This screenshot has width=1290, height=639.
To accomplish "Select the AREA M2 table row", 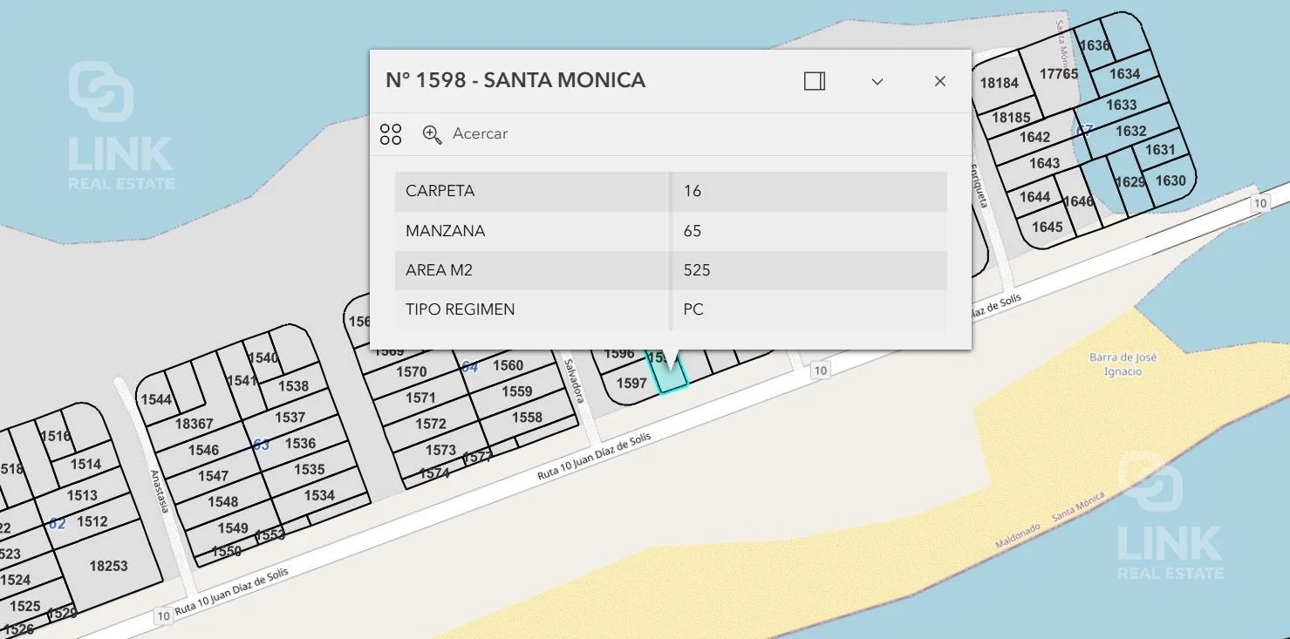I will click(x=670, y=270).
